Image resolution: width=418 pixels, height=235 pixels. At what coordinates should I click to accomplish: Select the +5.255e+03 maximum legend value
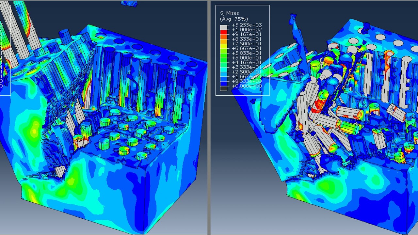247,25
